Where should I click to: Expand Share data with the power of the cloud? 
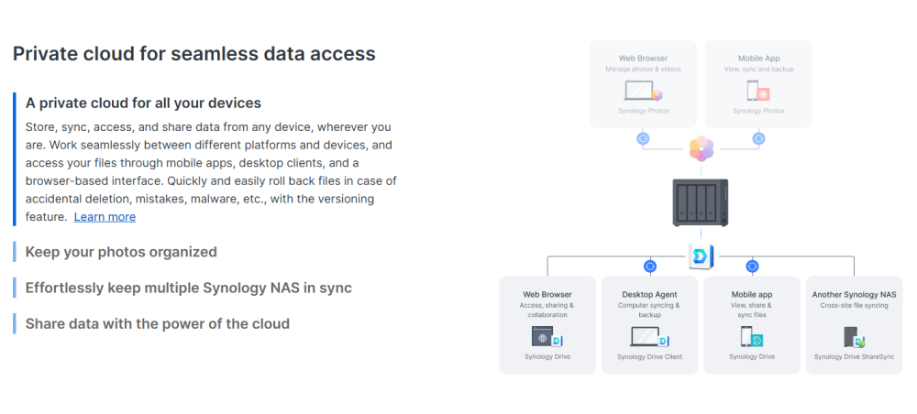tap(158, 323)
